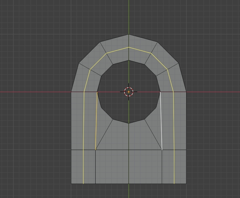Select the yellow vertical edge on the lower right
Viewport: 240px width, 198px height.
pyautogui.click(x=174, y=167)
